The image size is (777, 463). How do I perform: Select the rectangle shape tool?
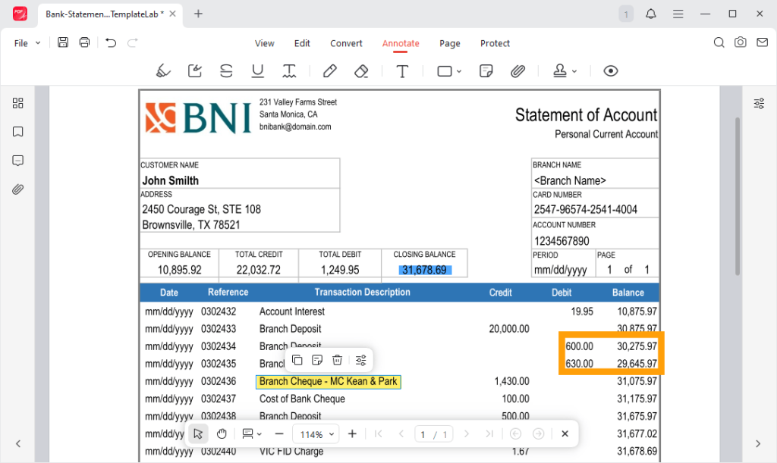pyautogui.click(x=445, y=71)
